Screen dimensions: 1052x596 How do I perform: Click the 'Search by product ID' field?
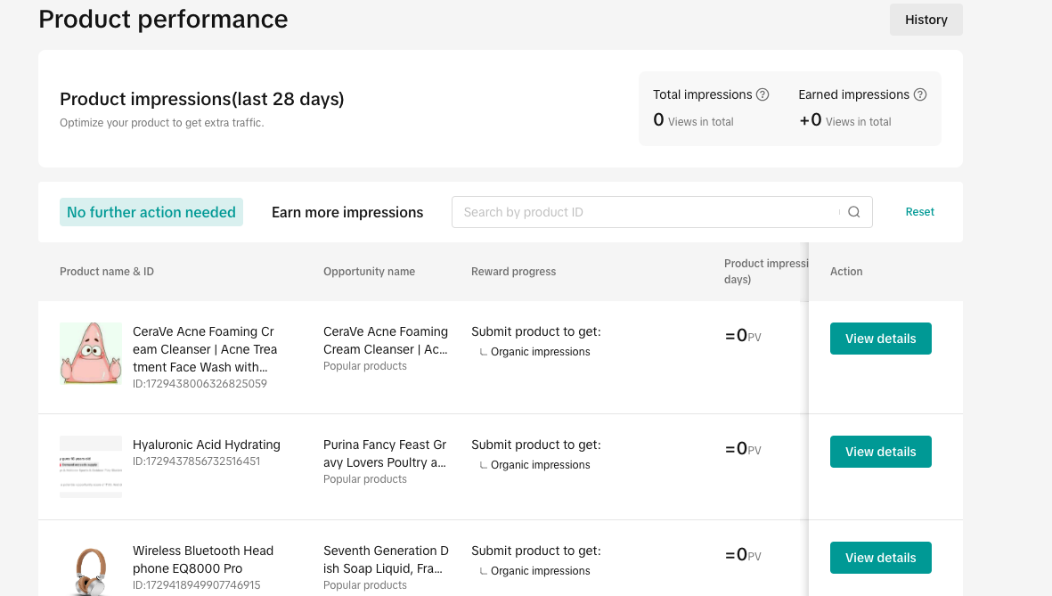(x=646, y=212)
